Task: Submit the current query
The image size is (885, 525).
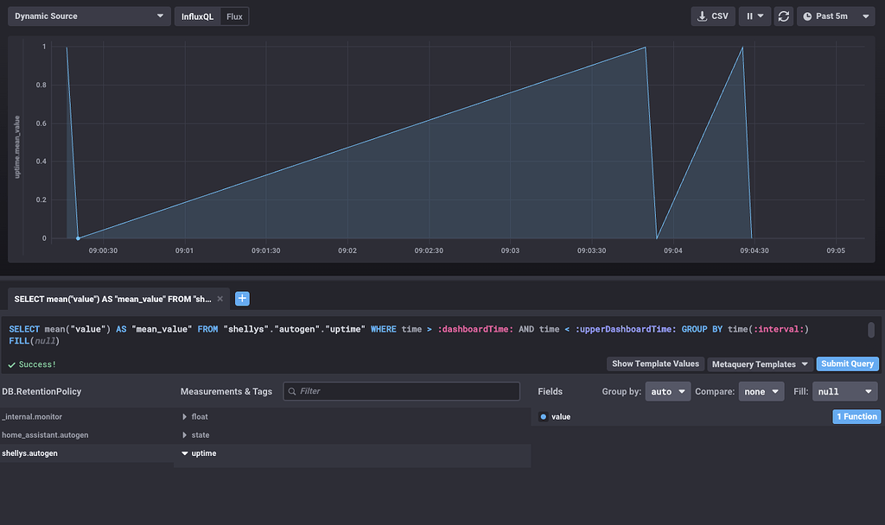Action: coord(847,364)
